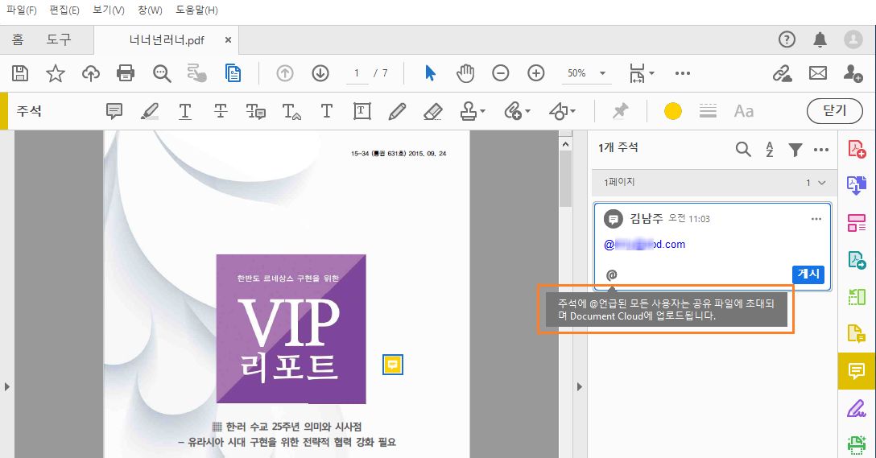Select the pencil drawing tool
Viewport: 876px width, 458px height.
(397, 111)
